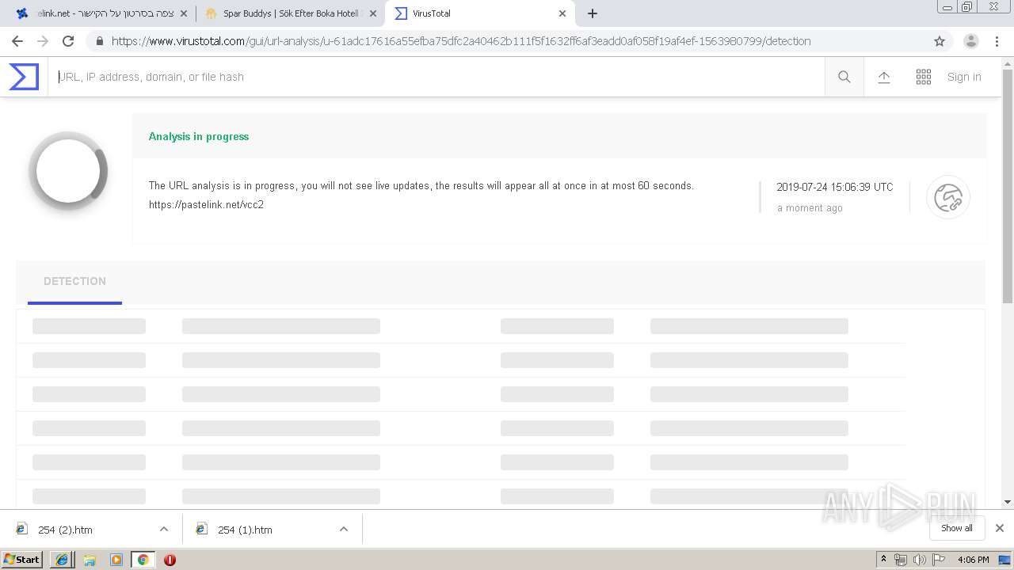Click the network tray icon
Image resolution: width=1014 pixels, height=570 pixels.
(x=901, y=560)
